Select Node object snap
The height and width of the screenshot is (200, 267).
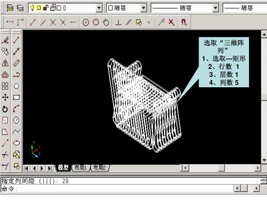coord(149,22)
